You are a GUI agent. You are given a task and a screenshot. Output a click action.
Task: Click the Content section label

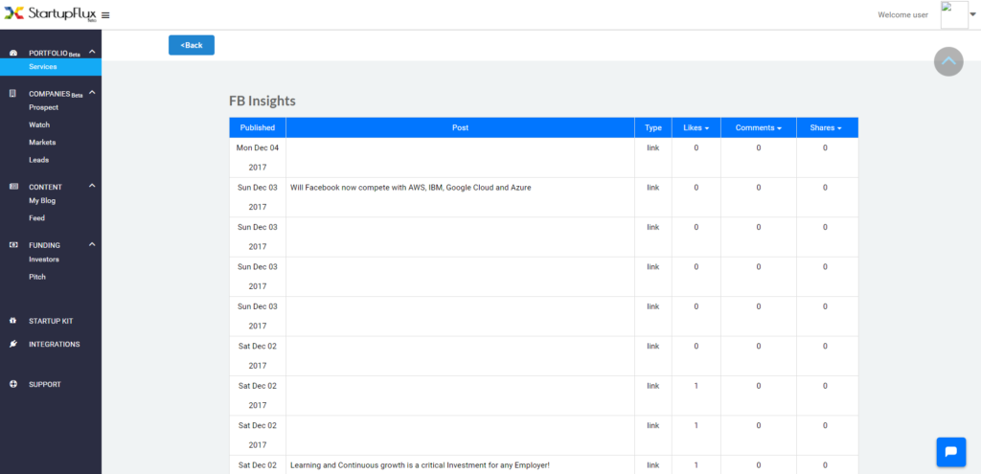pyautogui.click(x=46, y=187)
